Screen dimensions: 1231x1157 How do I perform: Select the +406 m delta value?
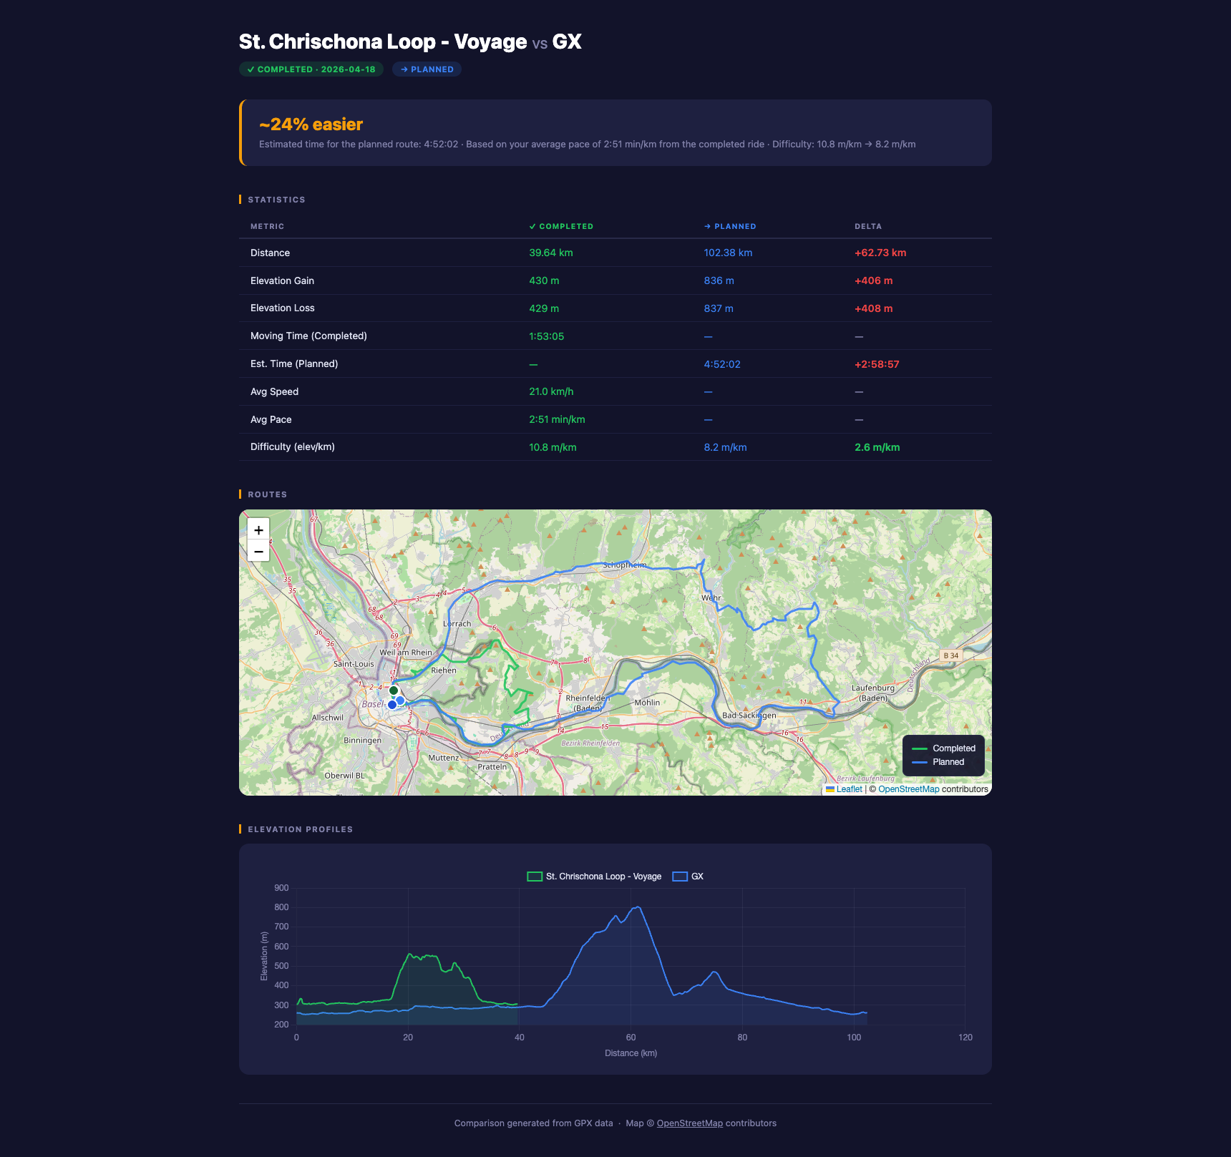(874, 280)
